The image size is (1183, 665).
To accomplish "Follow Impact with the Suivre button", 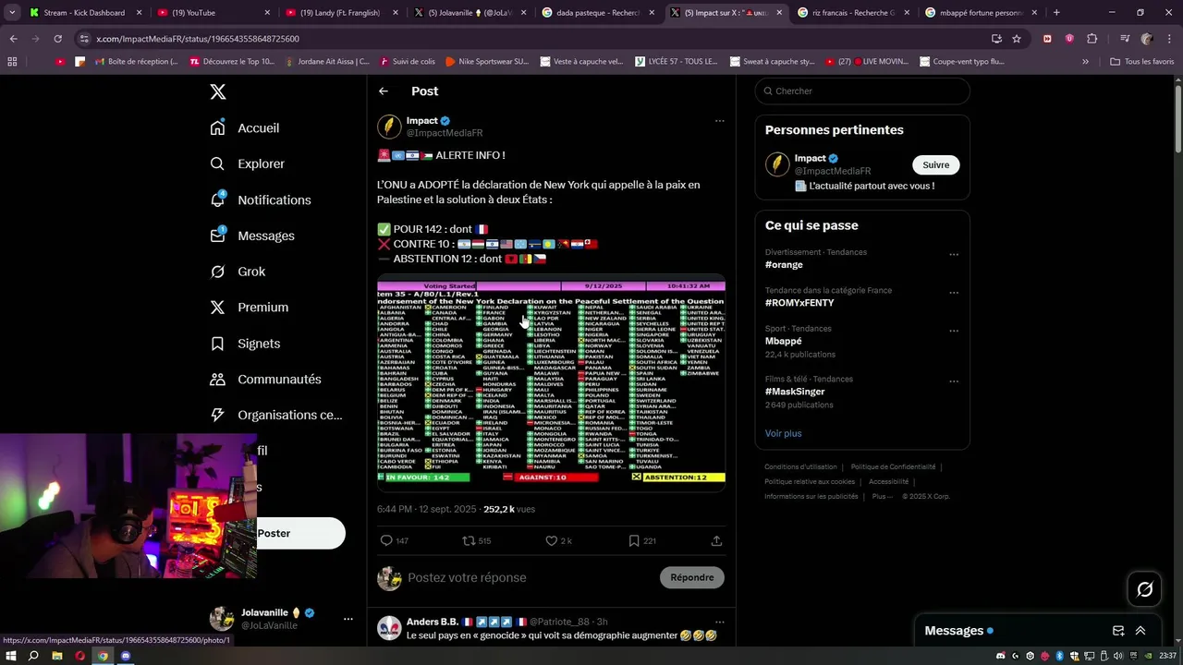I will 936,164.
